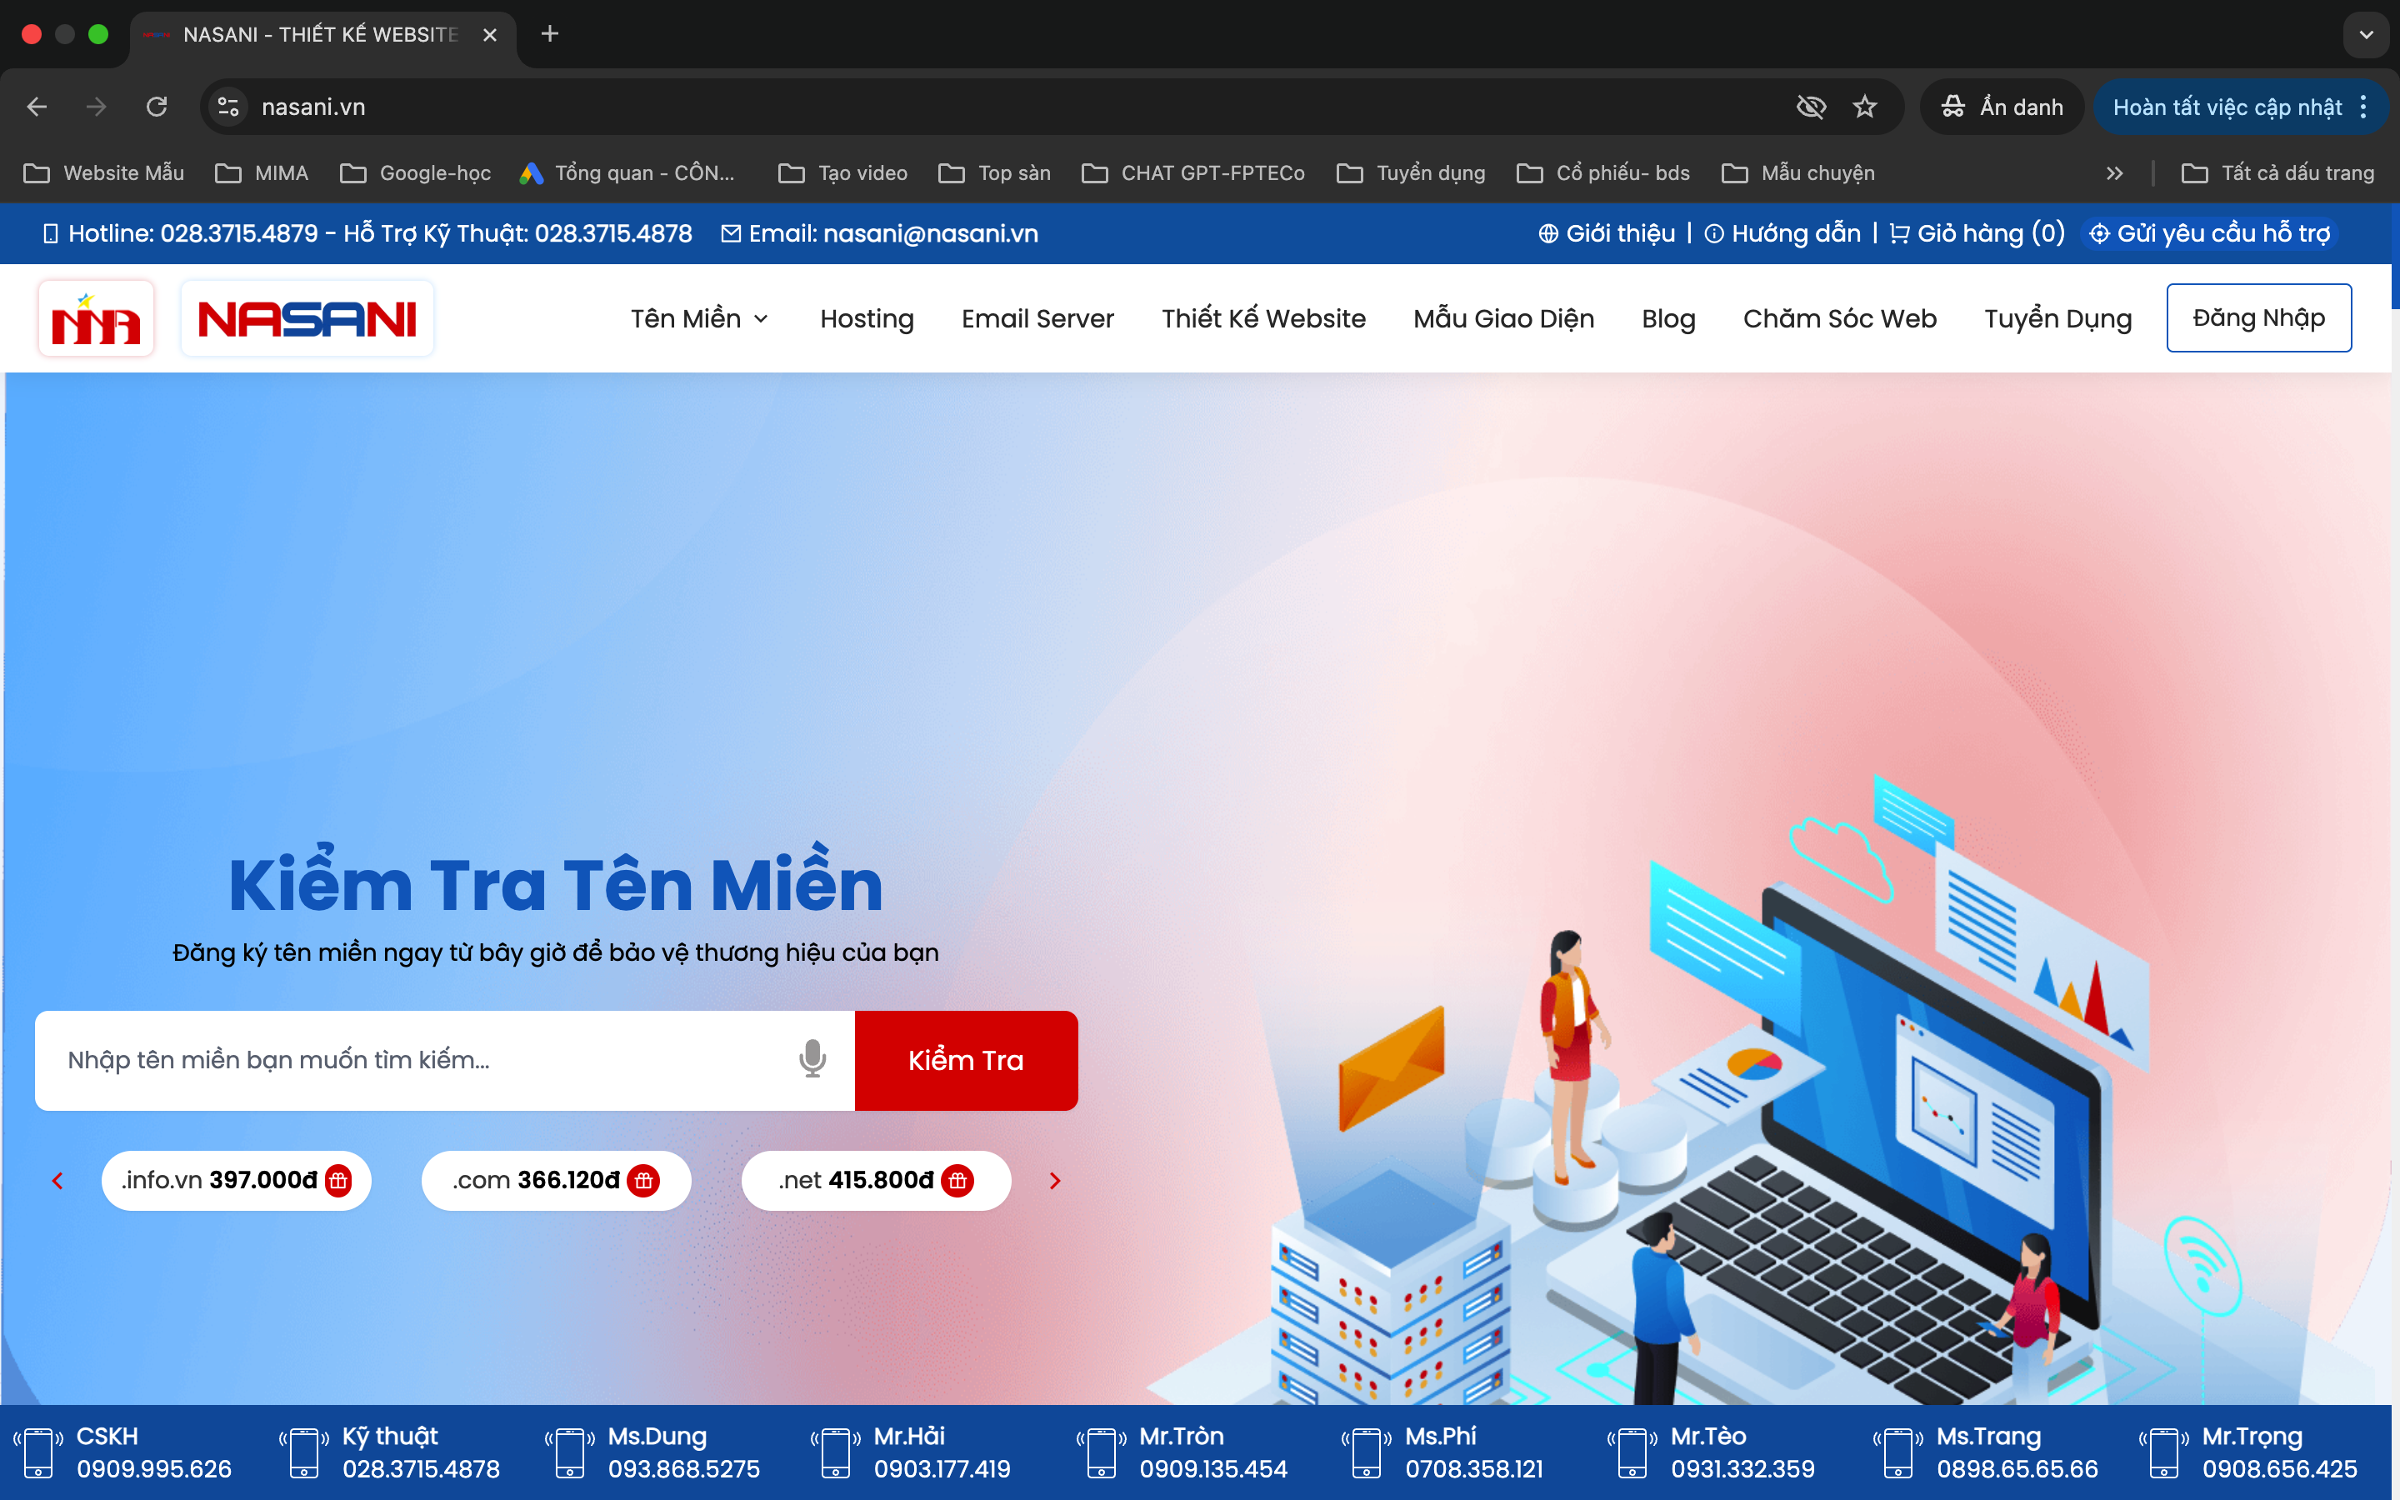Image resolution: width=2400 pixels, height=1500 pixels.
Task: Click the Hướng dẫn link
Action: pyautogui.click(x=1782, y=233)
